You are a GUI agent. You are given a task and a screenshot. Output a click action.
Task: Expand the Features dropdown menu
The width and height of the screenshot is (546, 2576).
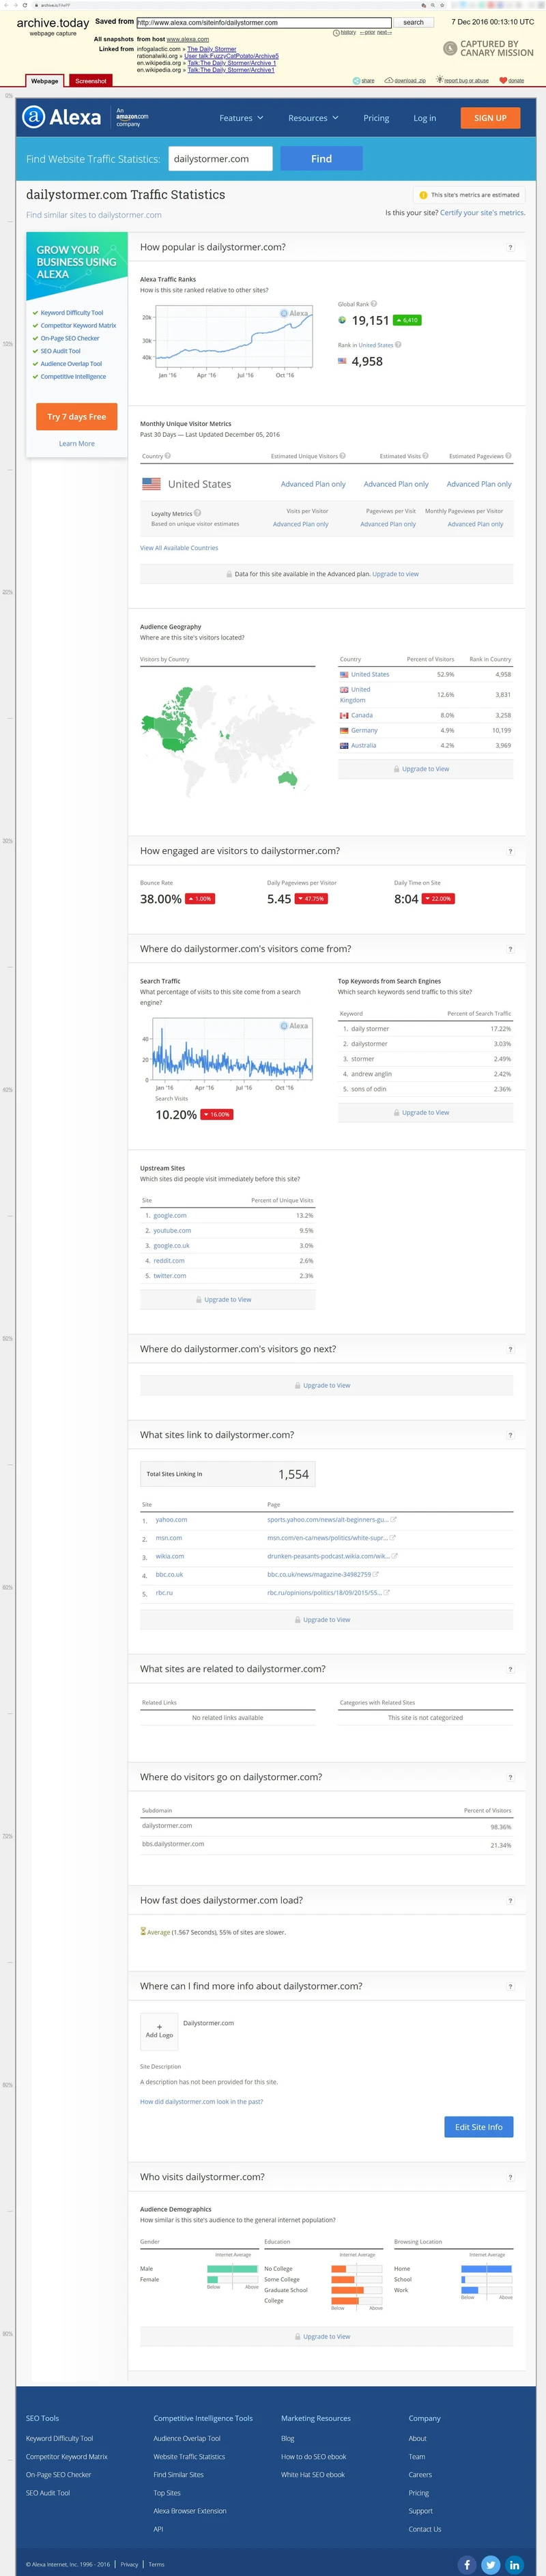pos(241,118)
